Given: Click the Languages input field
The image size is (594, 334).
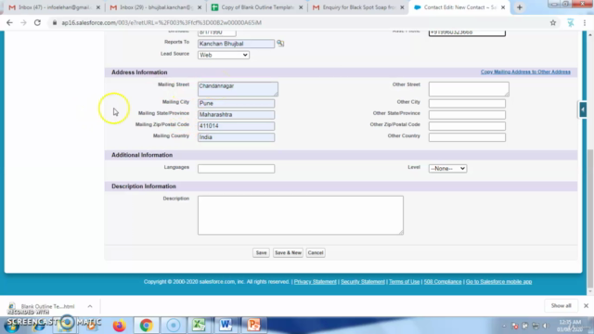Looking at the screenshot, I should 236,169.
